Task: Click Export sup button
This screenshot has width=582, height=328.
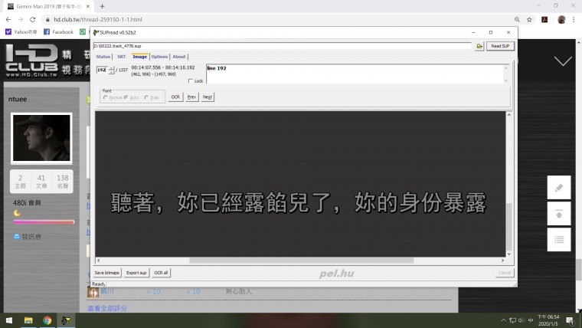Action: [136, 273]
